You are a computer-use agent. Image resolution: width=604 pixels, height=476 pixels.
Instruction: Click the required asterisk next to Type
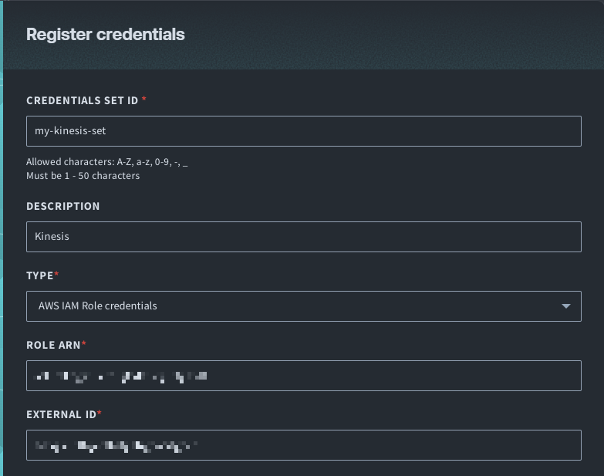click(x=56, y=275)
